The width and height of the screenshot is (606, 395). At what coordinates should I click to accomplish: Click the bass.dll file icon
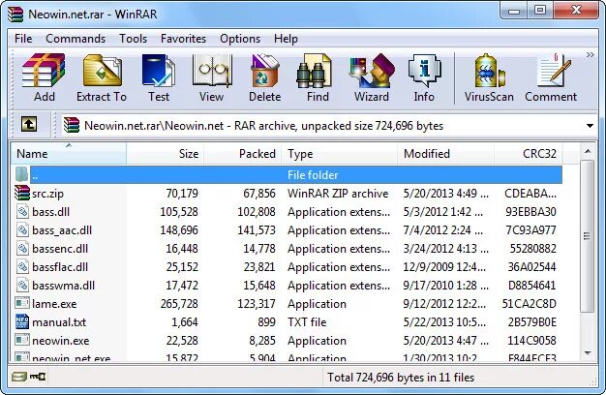(23, 211)
